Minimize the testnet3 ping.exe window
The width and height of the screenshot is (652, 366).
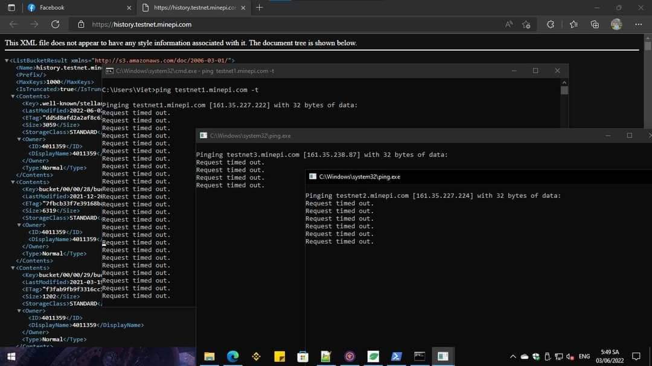pyautogui.click(x=608, y=136)
